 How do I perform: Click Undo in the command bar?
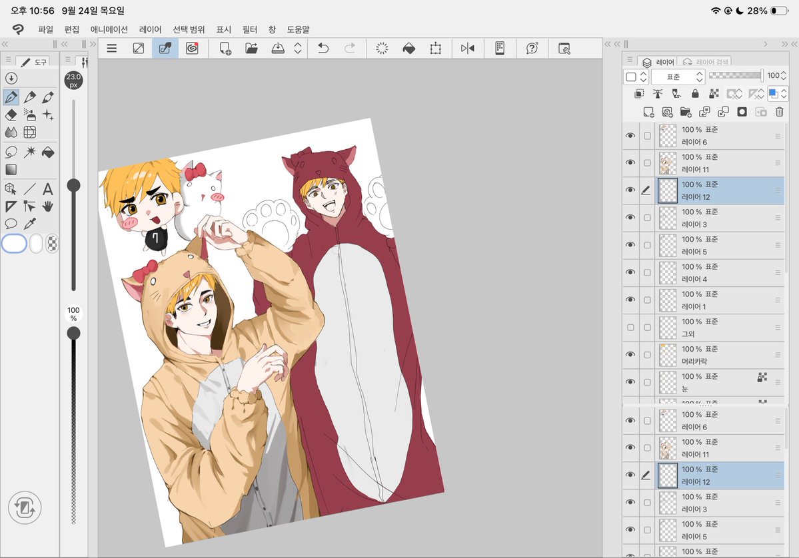coord(323,49)
